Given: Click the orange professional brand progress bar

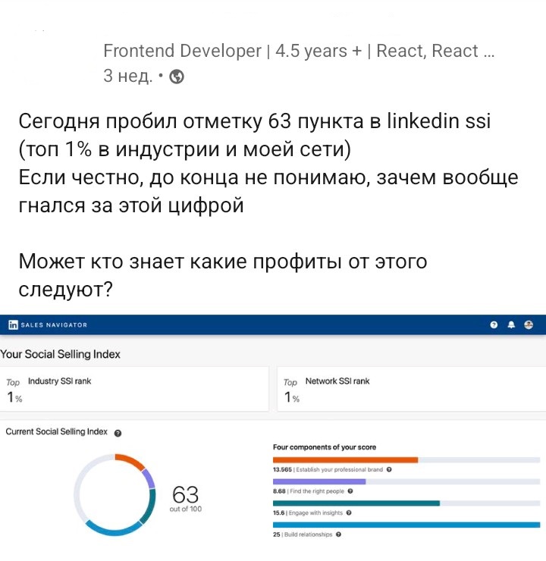Looking at the screenshot, I should pos(345,460).
